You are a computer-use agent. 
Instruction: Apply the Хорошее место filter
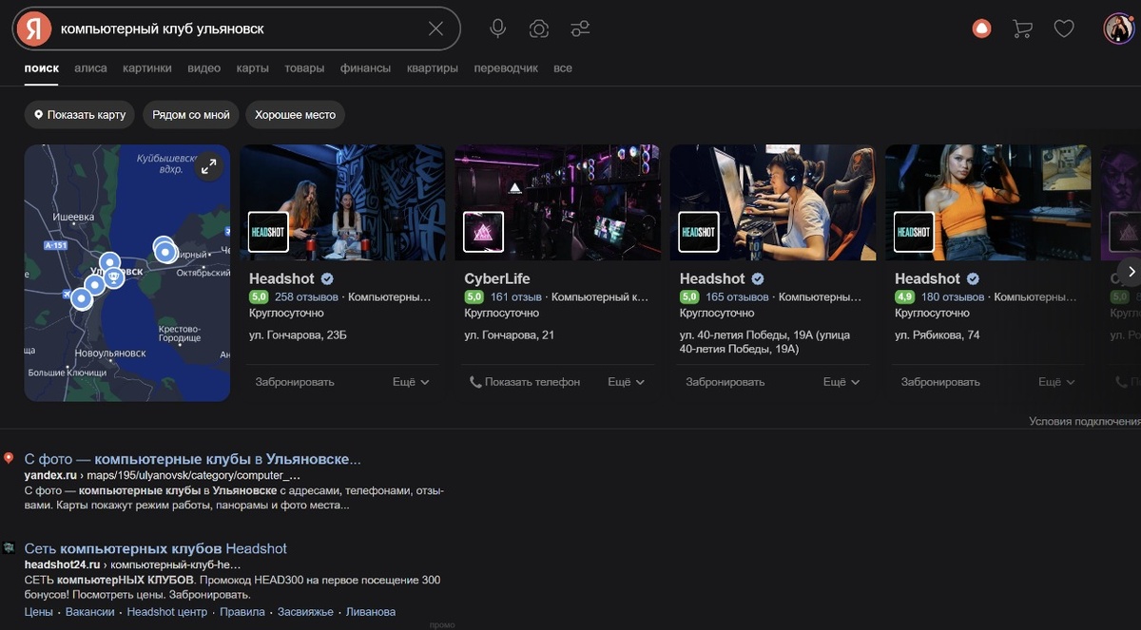click(x=295, y=115)
